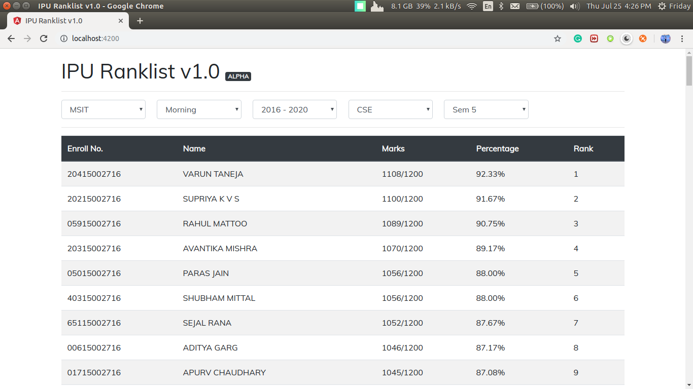Open the Chrome three-dot menu
The width and height of the screenshot is (693, 389).
[x=682, y=38]
